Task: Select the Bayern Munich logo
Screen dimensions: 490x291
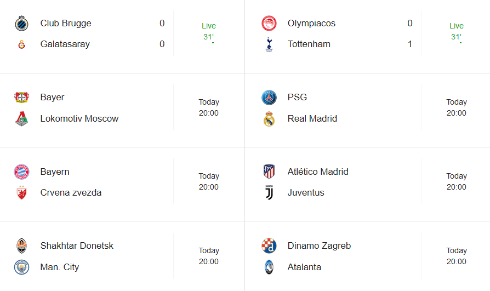Action: tap(21, 172)
